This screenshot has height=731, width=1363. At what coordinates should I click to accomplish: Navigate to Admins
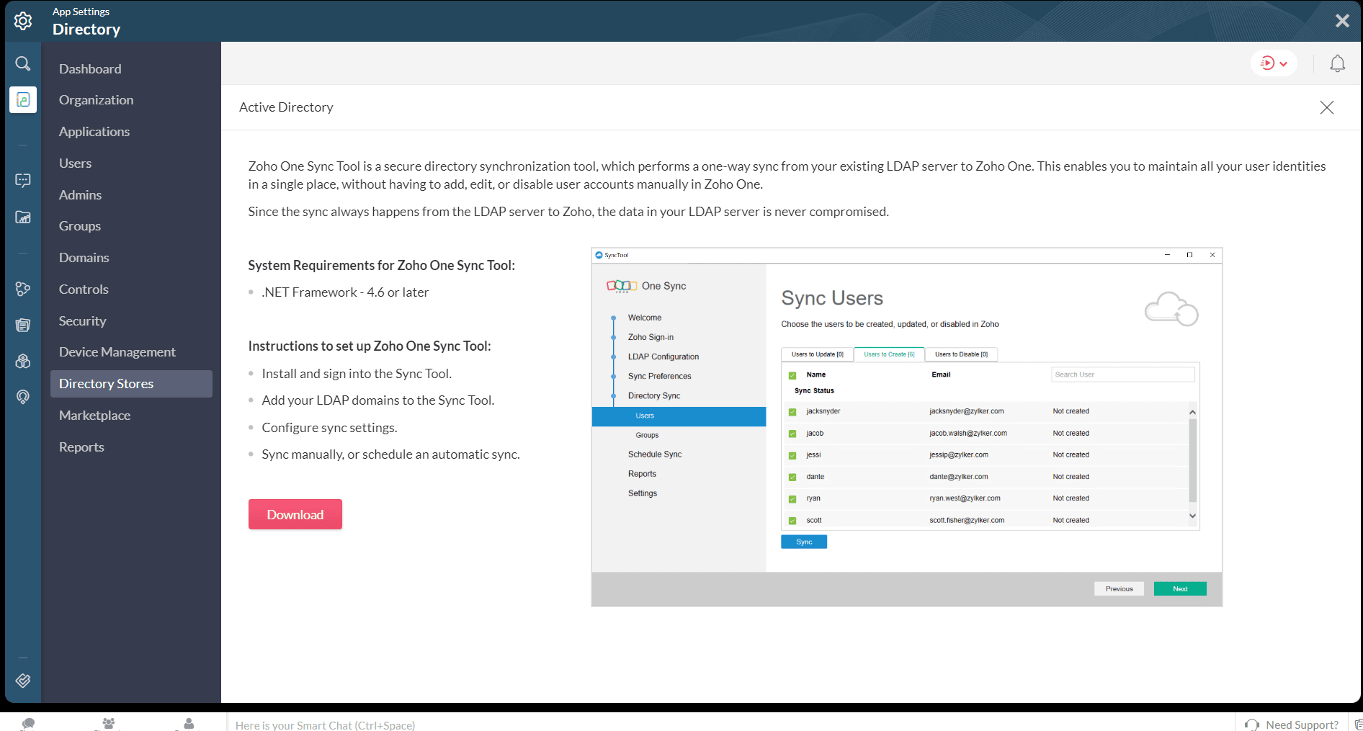pyautogui.click(x=80, y=195)
